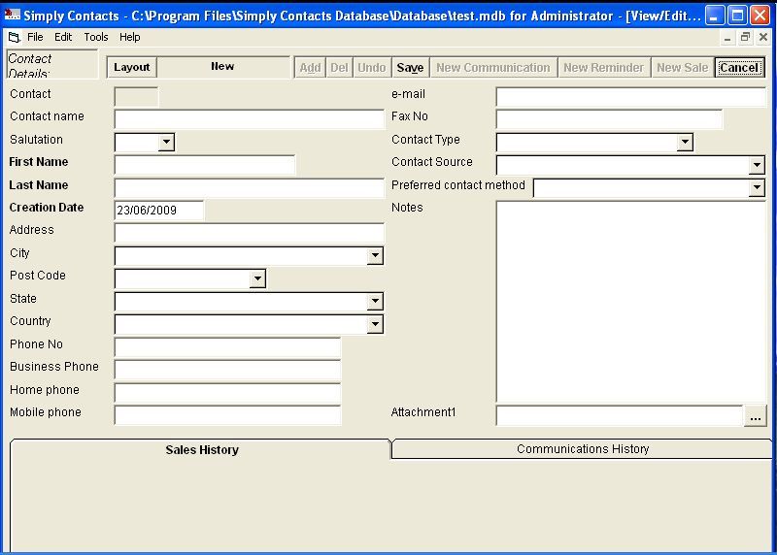The image size is (777, 555).
Task: Expand the City dropdown
Action: (x=375, y=255)
